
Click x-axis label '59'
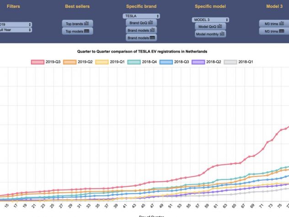[x=207, y=206]
